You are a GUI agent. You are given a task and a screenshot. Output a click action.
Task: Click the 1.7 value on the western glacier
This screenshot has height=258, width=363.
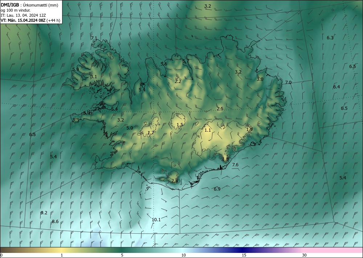pyautogui.click(x=151, y=133)
